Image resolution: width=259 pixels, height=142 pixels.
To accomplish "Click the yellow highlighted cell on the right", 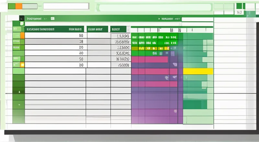I will (198, 71).
